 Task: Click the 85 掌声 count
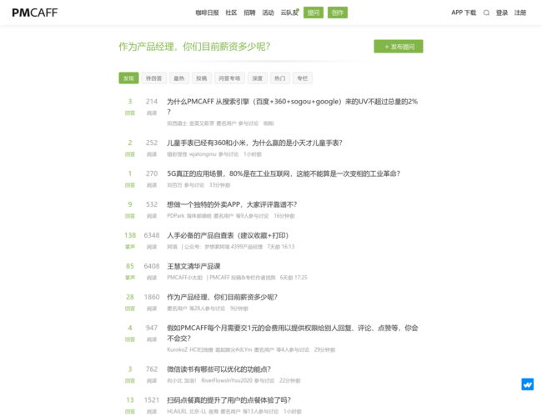pyautogui.click(x=130, y=266)
